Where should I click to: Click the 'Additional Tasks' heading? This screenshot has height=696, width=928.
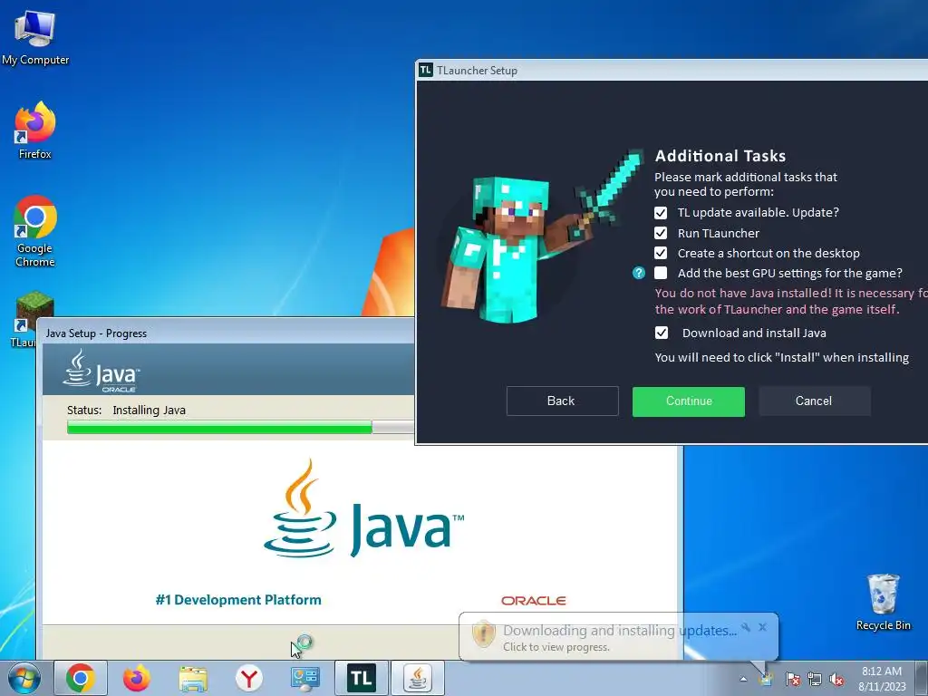pos(720,156)
